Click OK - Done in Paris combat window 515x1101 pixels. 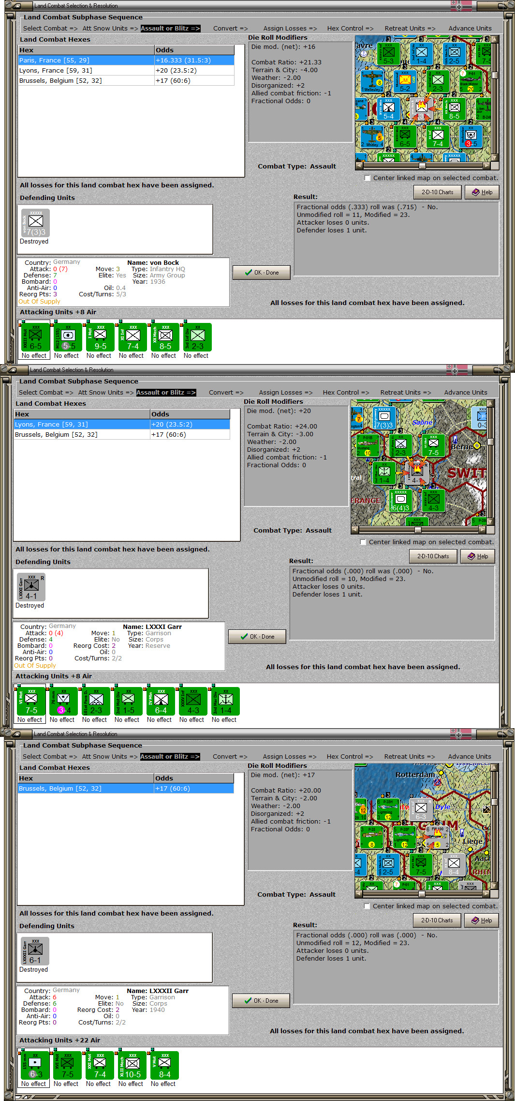click(x=262, y=273)
